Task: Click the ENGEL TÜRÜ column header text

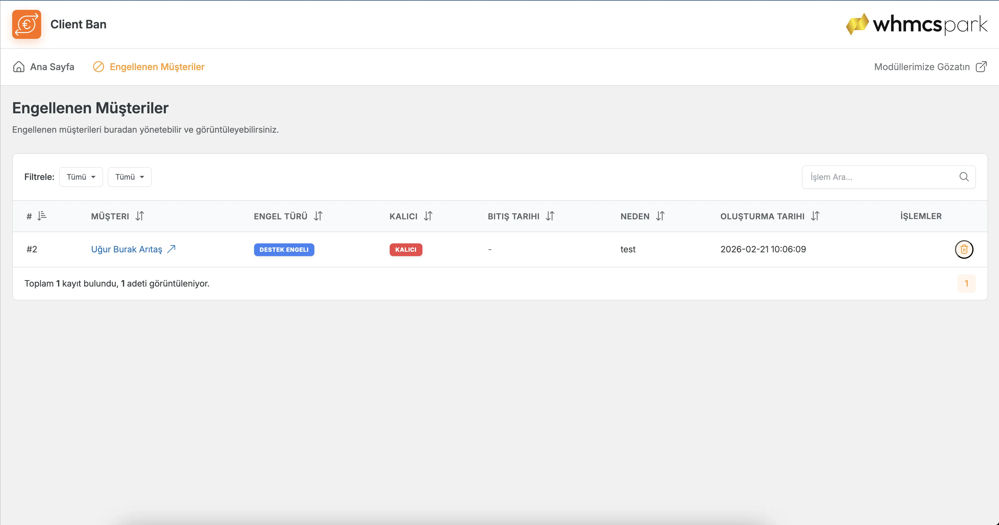Action: 280,216
